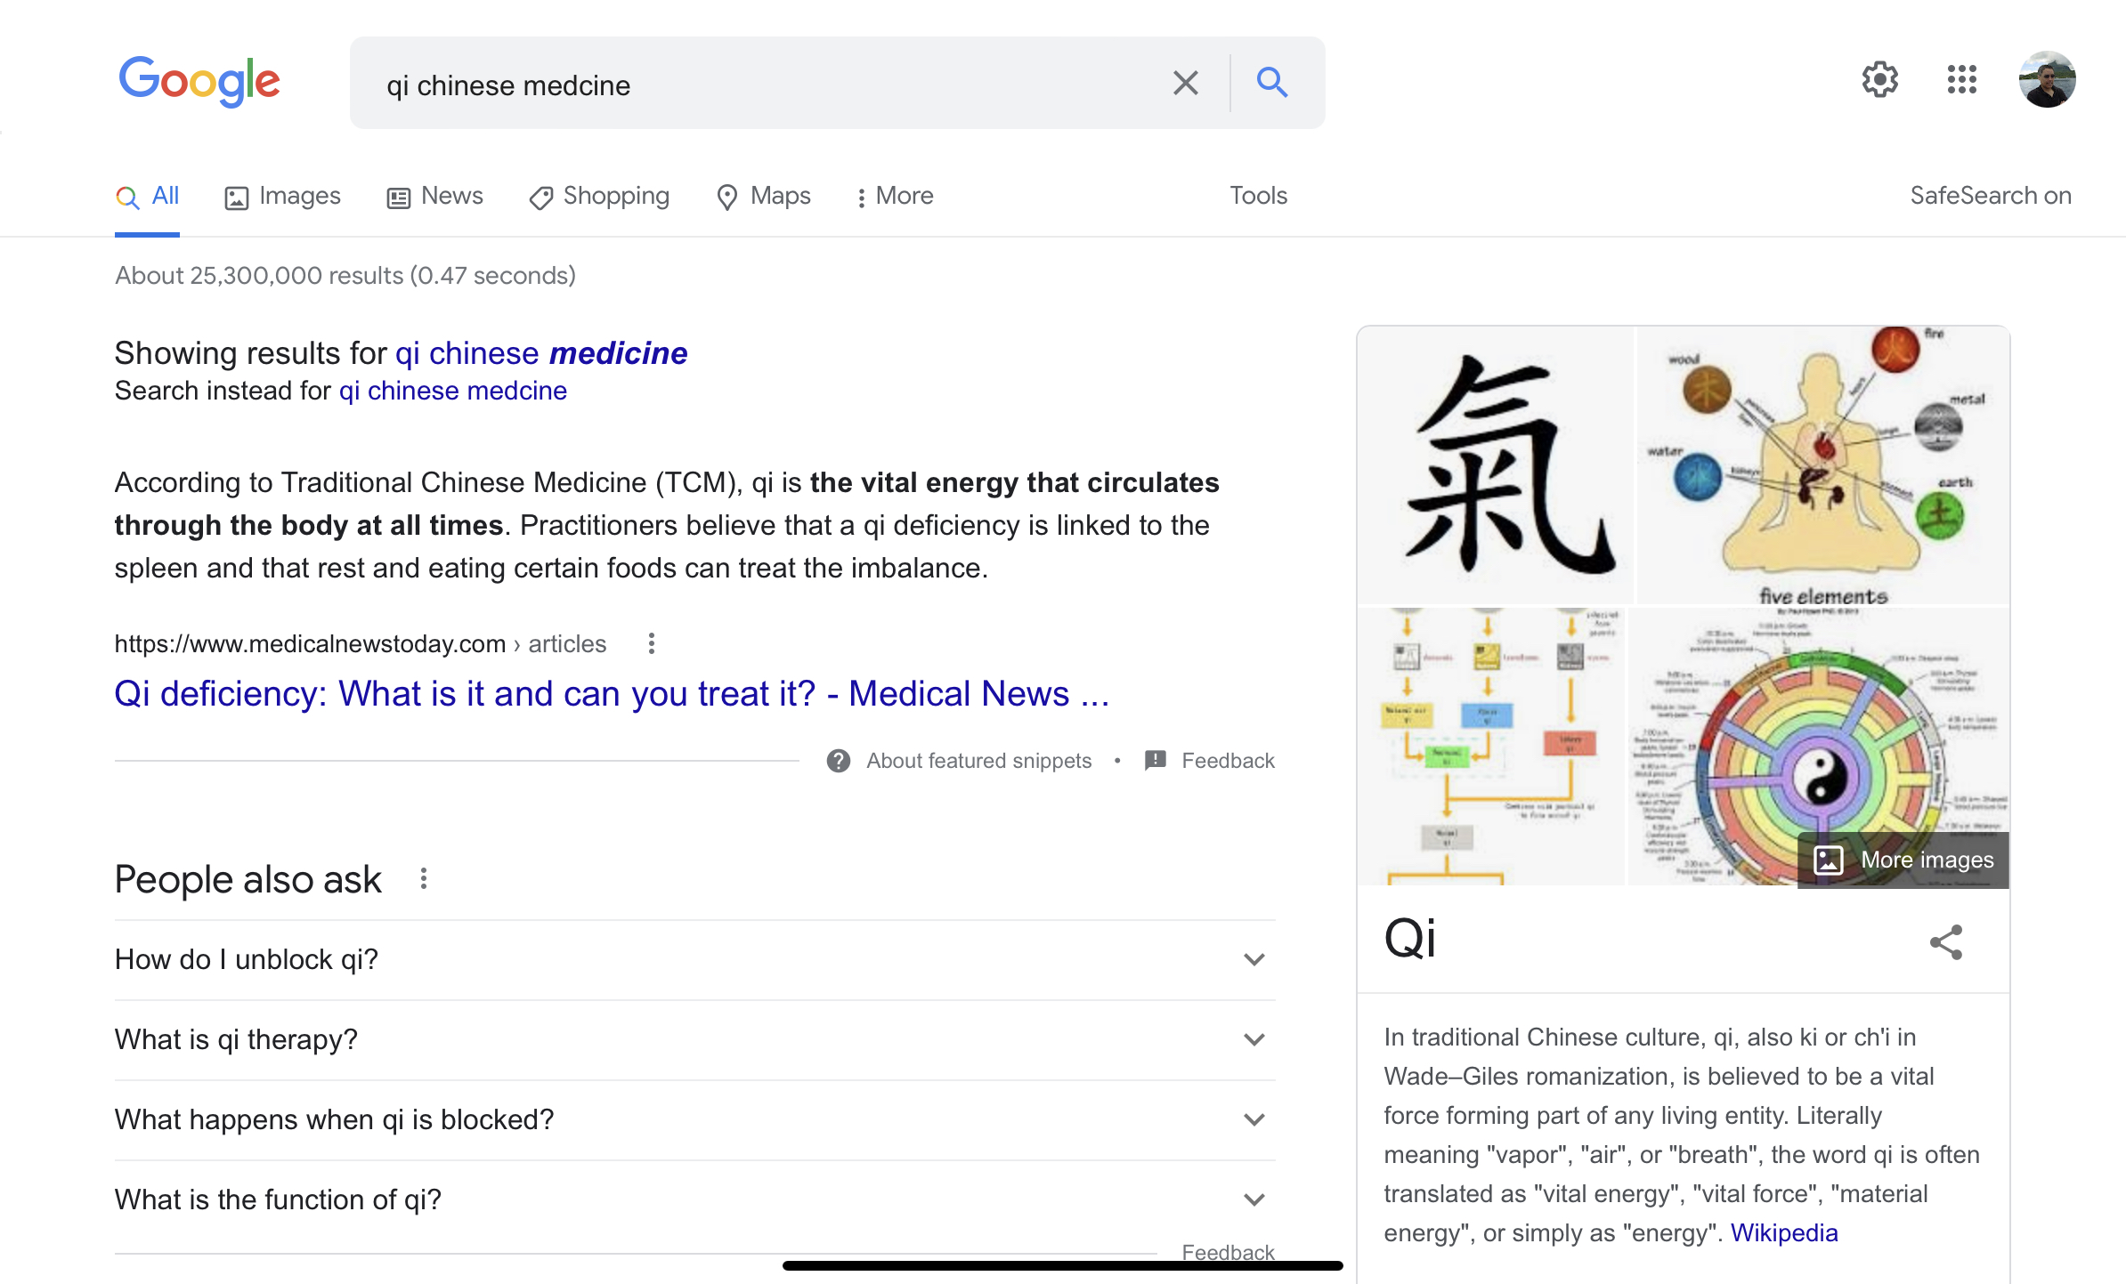Expand 'What is qi therapy?' question

pyautogui.click(x=1254, y=1039)
